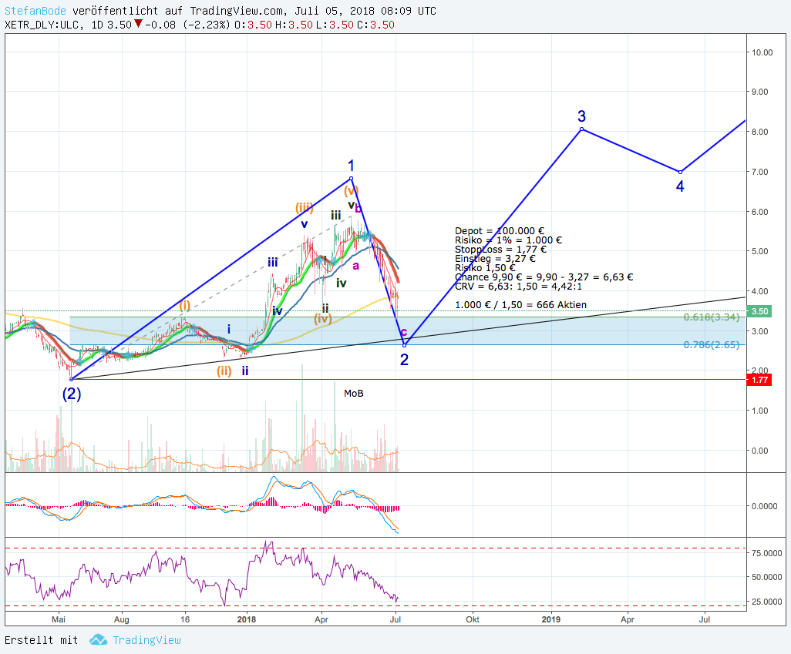The width and height of the screenshot is (791, 654).
Task: Select the wave 4 line anchor point
Action: 680,173
